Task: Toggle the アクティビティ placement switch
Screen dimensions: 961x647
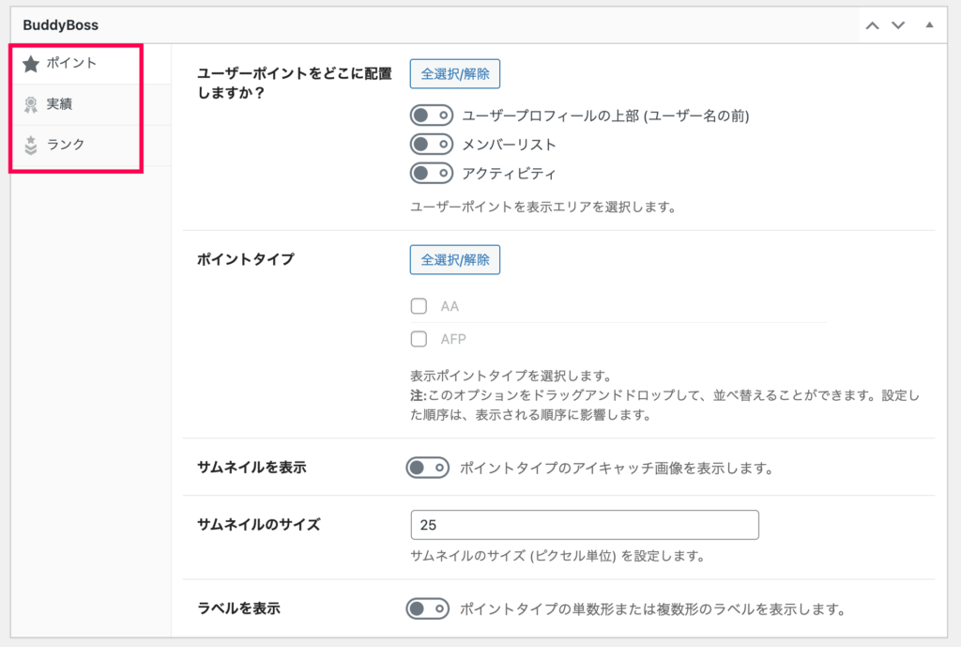Action: click(x=432, y=173)
